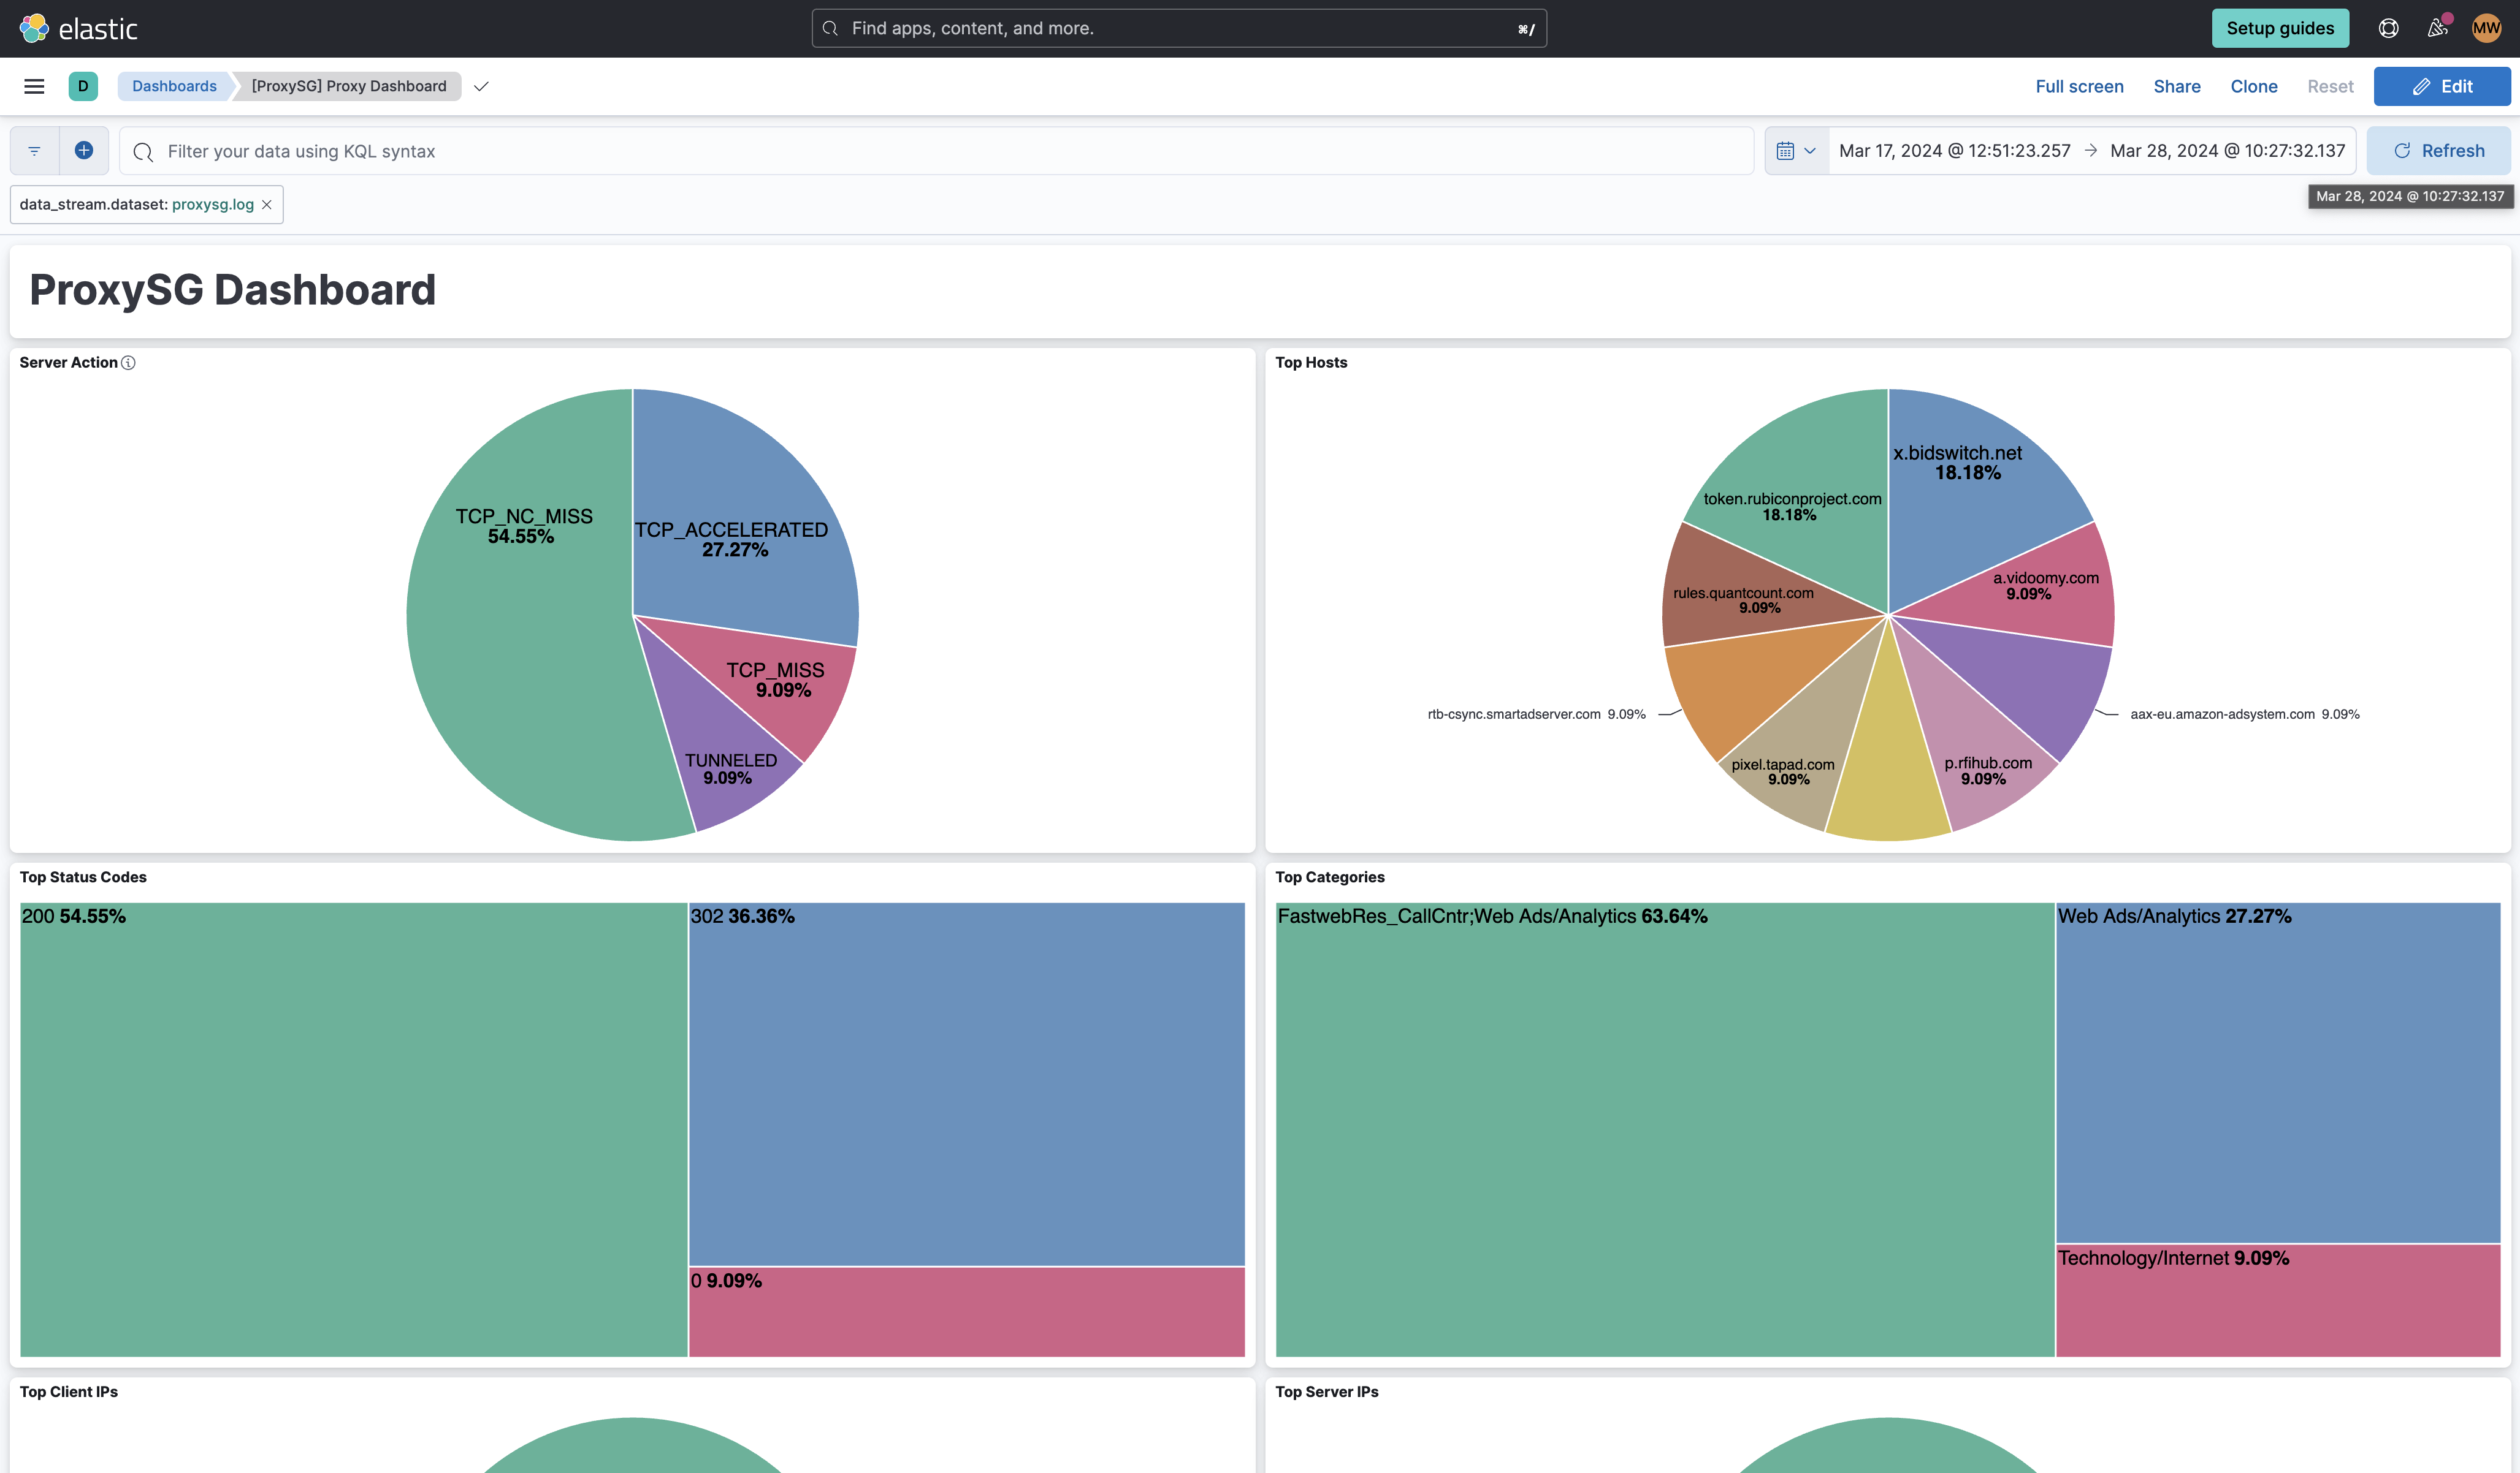Open the hamburger navigation menu
Viewport: 2520px width, 1473px height.
34,86
